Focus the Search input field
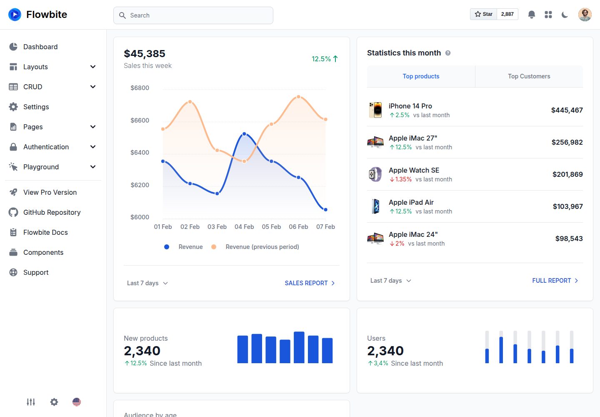The width and height of the screenshot is (600, 417). pos(193,15)
